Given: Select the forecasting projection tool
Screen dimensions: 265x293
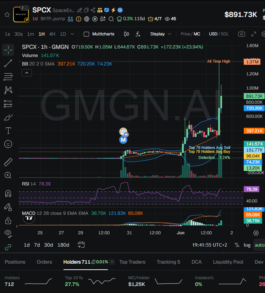Looking at the screenshot, I should [x=8, y=104].
